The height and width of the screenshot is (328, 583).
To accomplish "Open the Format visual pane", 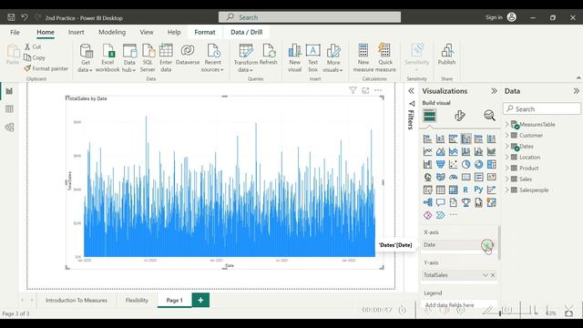I will coord(459,116).
